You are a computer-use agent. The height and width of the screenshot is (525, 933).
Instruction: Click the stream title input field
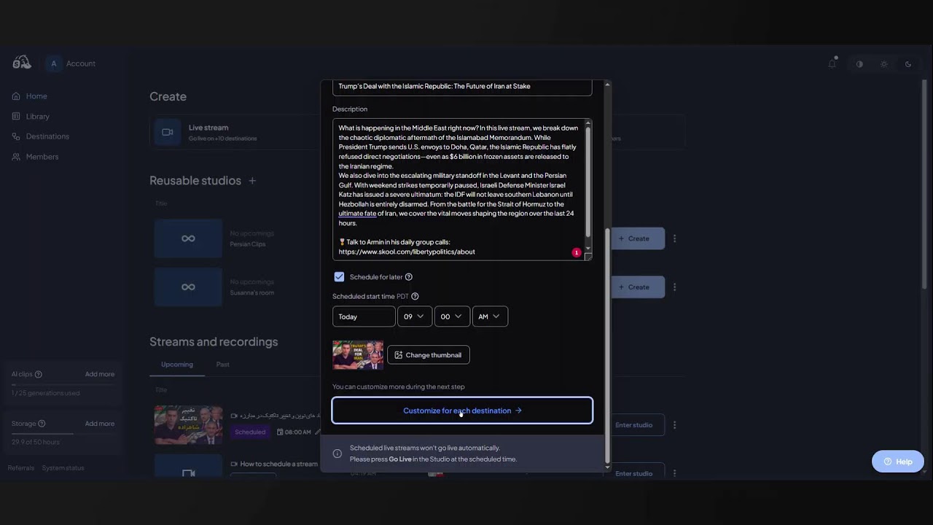(x=462, y=87)
